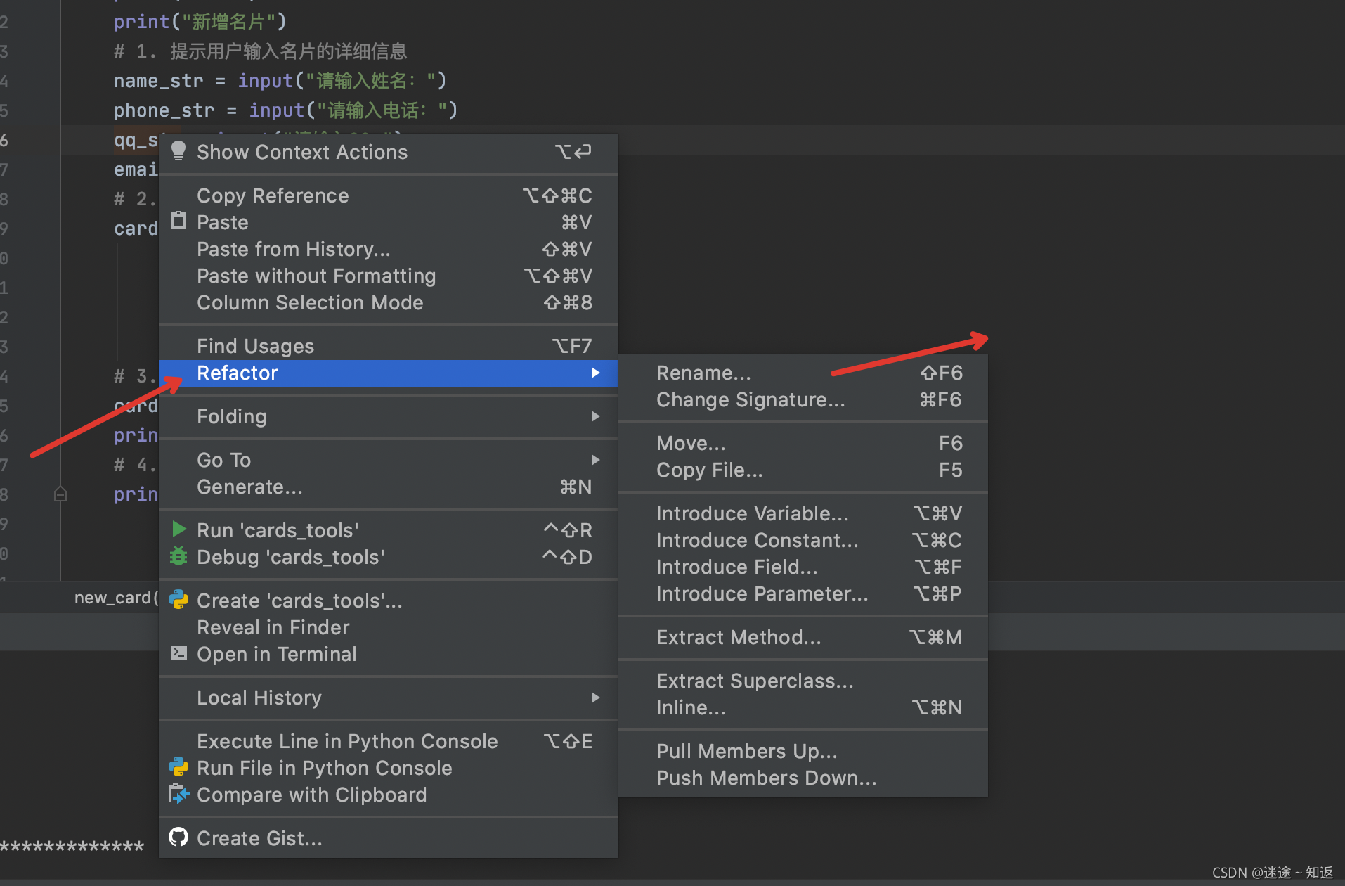This screenshot has width=1345, height=886.
Task: Choose Introduce Parameter...
Action: click(x=803, y=593)
